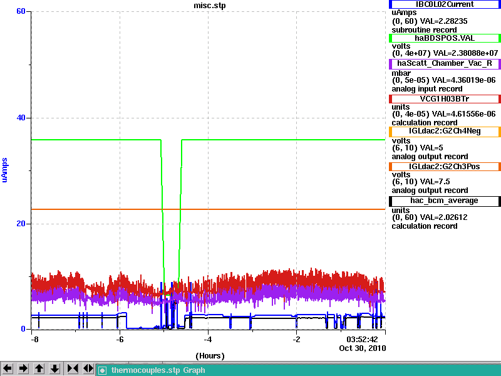Click the 'mbar' units label

401,73
